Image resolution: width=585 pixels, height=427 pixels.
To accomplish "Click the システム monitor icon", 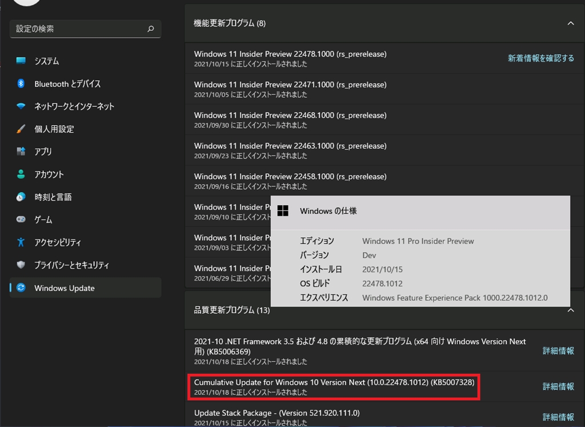I will coord(21,61).
